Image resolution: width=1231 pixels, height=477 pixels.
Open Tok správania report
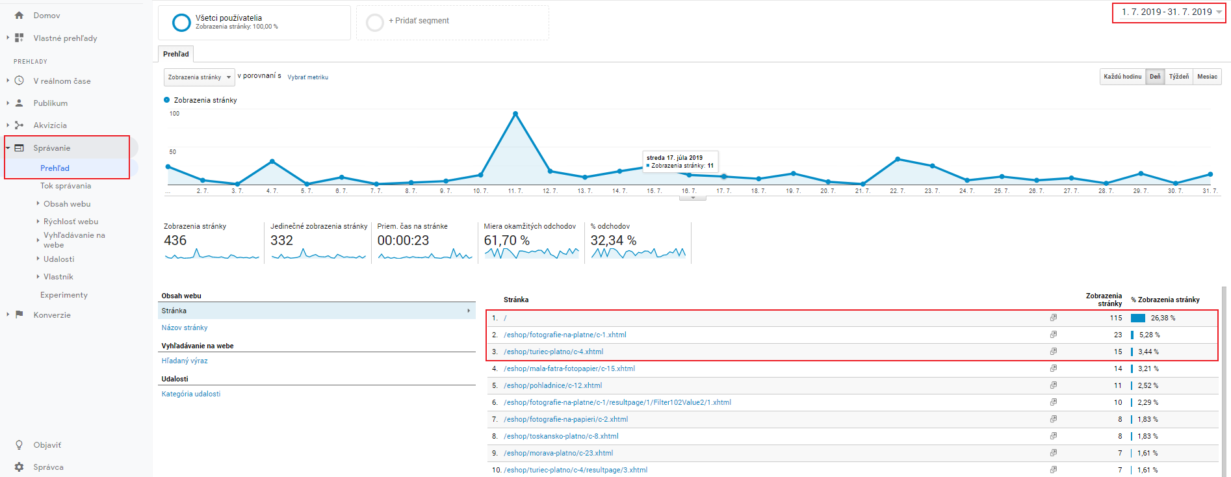click(66, 186)
